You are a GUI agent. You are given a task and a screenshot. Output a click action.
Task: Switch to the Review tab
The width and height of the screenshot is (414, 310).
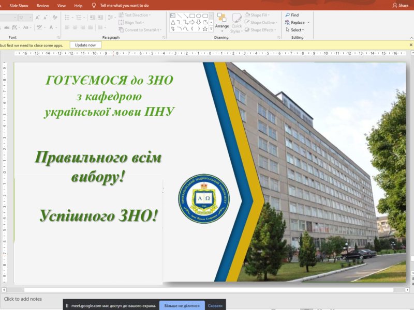[42, 5]
